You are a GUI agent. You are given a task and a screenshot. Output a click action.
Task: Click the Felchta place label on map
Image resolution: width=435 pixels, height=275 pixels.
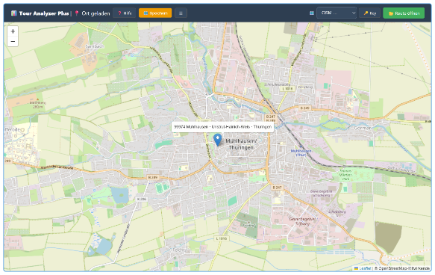click(180, 250)
